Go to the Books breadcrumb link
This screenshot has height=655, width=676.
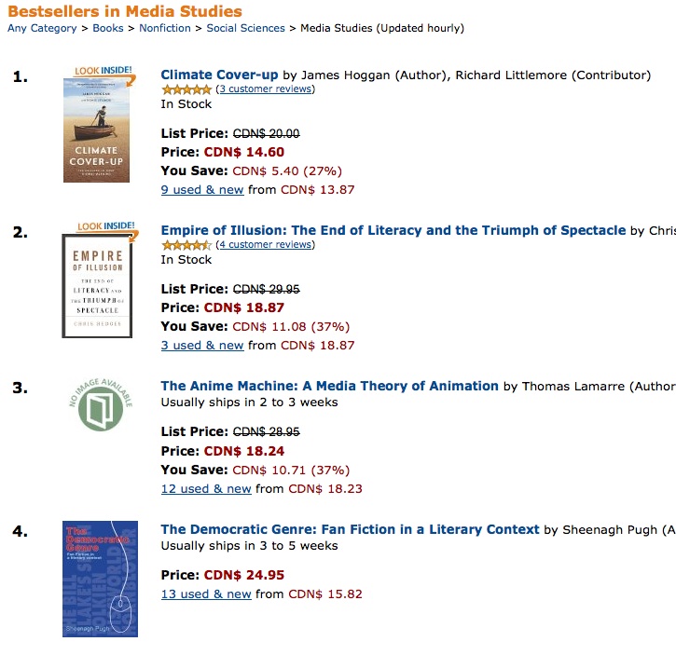pos(108,28)
